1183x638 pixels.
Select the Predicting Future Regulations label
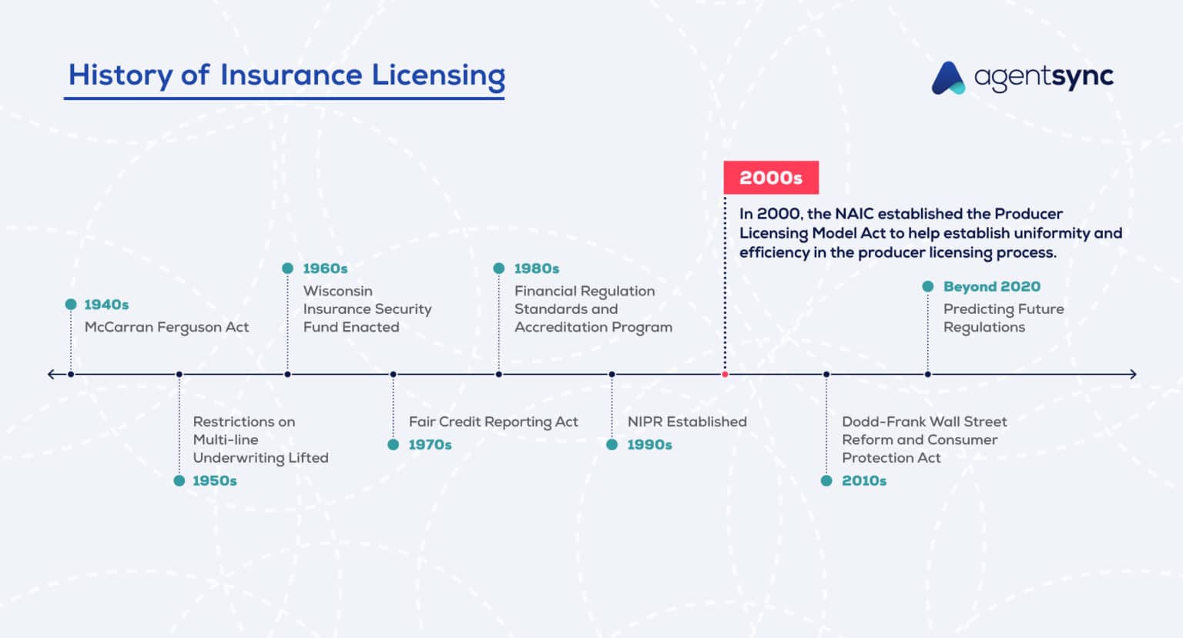[x=1004, y=318]
